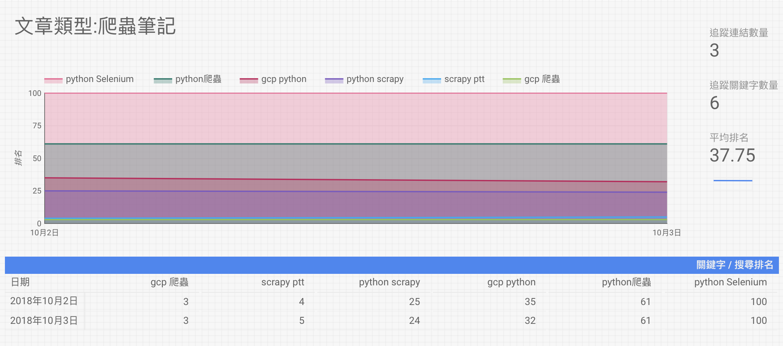Sort by python Selenium table column header
Screen dimensions: 783x346
point(731,282)
